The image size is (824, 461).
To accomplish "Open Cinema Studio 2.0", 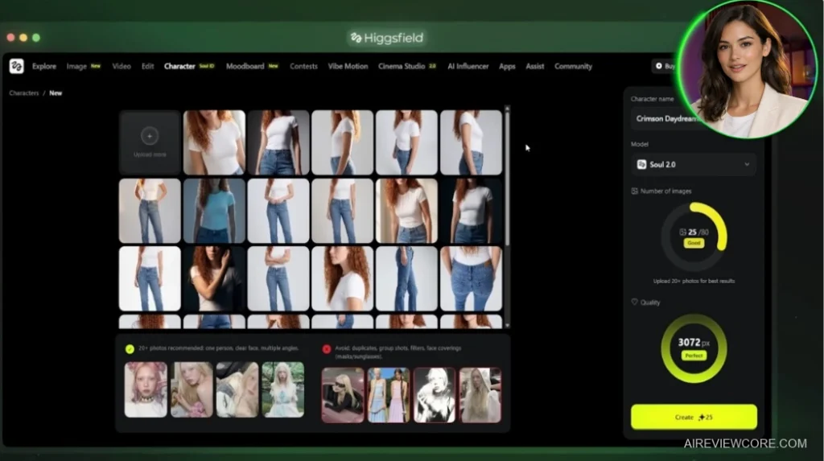I will pos(407,66).
